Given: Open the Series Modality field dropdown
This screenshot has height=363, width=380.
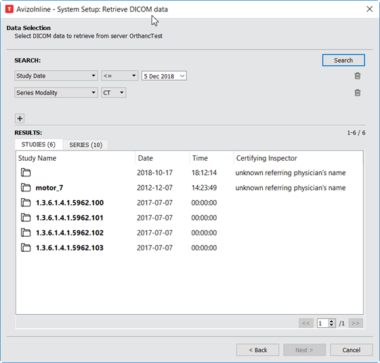Looking at the screenshot, I should (x=56, y=92).
